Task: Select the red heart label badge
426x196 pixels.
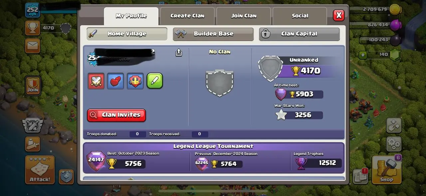Action: [115, 81]
